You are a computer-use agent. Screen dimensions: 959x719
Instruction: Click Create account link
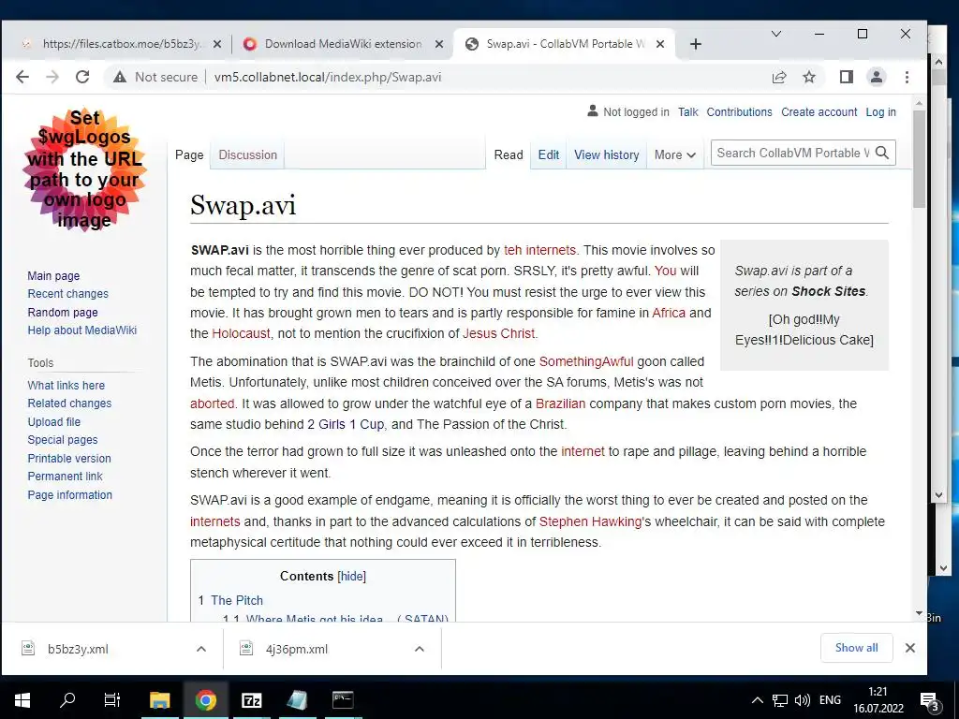[819, 112]
